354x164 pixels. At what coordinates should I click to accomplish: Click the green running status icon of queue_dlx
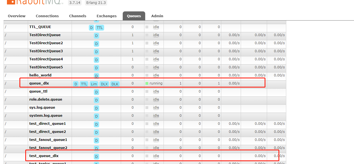coord(147,83)
